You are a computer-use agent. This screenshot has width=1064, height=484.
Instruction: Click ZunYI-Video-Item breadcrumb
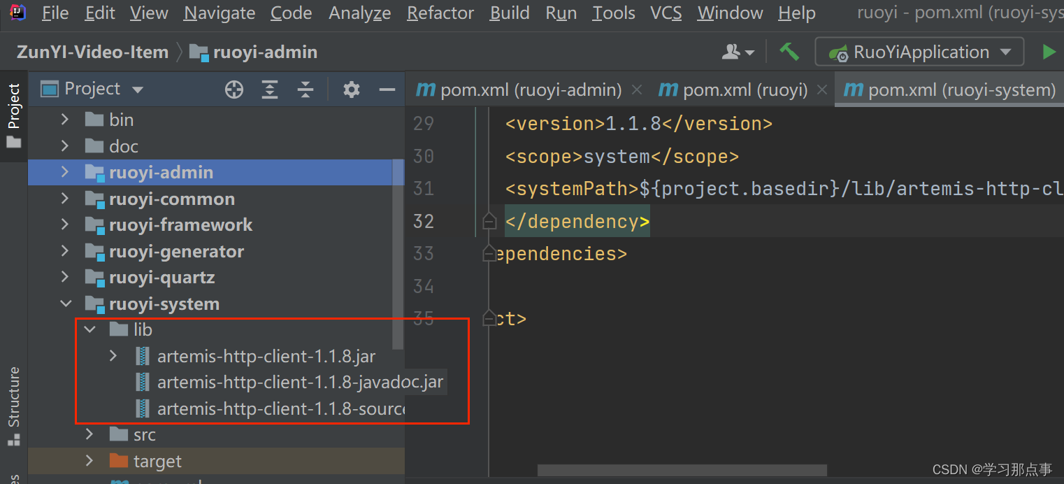(x=92, y=52)
